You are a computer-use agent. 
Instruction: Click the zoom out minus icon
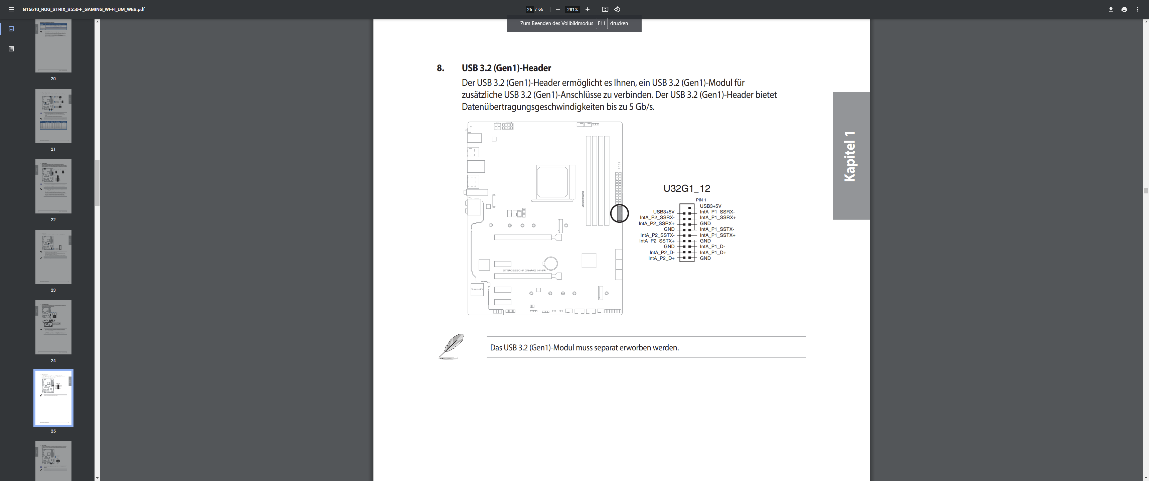click(557, 9)
